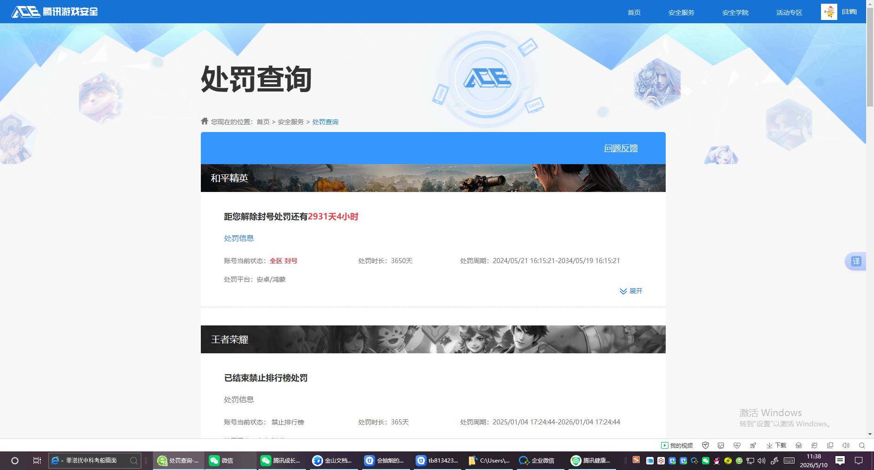Switch to 腾讯健康 taskbar item
Screen dimensions: 874x470
click(593, 461)
